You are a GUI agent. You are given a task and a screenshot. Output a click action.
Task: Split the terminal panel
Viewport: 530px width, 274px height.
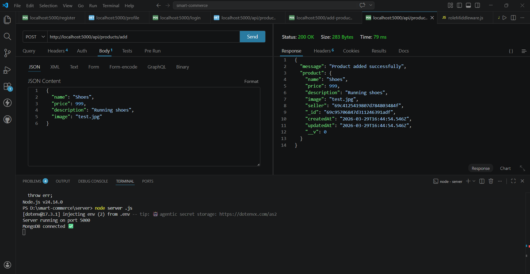tap(482, 181)
